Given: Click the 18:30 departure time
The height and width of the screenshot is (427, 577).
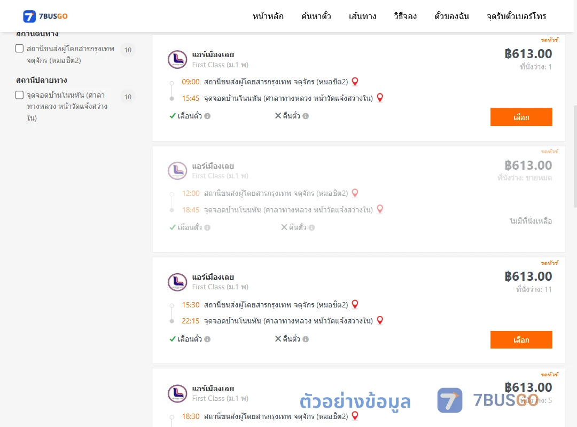Looking at the screenshot, I should (191, 416).
